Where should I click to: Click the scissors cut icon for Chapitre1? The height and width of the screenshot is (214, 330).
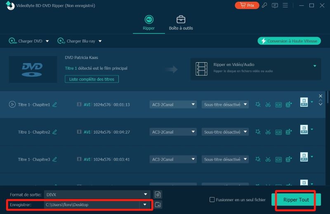(x=268, y=105)
